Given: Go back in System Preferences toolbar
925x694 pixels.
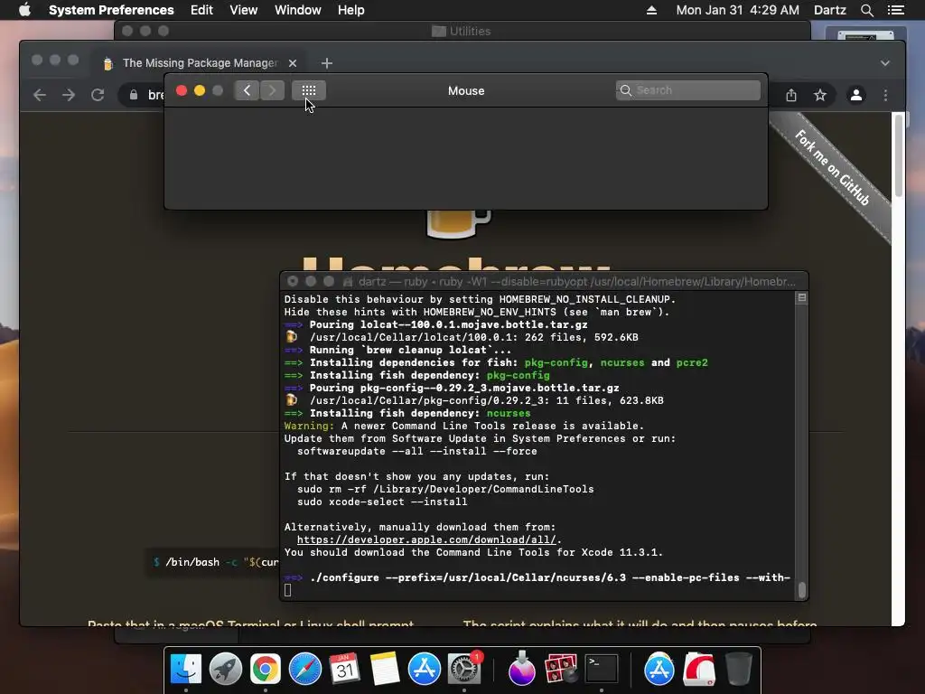Looking at the screenshot, I should pos(247,90).
